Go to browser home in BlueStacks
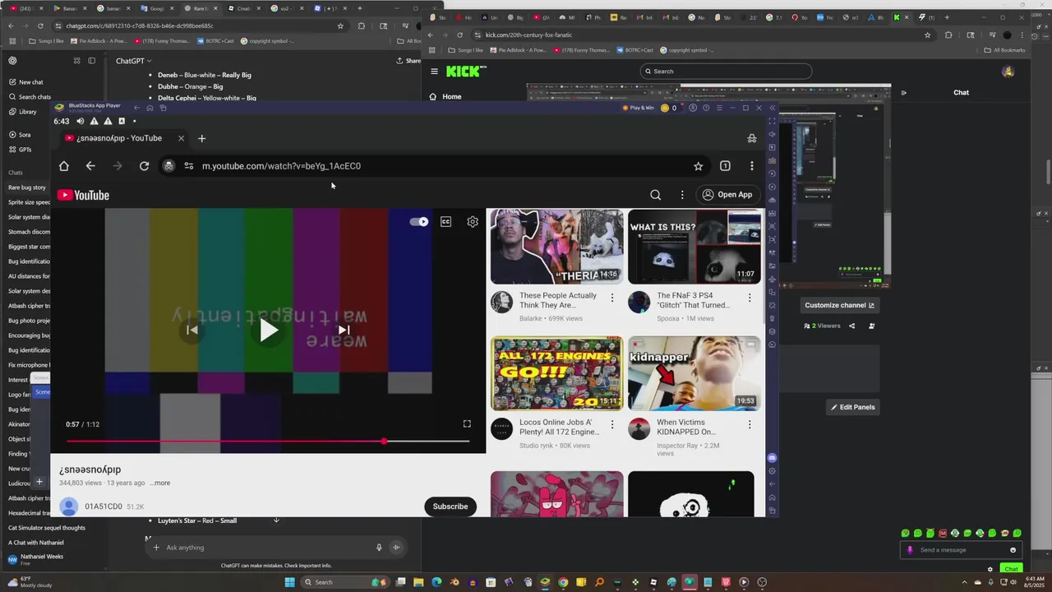 click(x=63, y=166)
